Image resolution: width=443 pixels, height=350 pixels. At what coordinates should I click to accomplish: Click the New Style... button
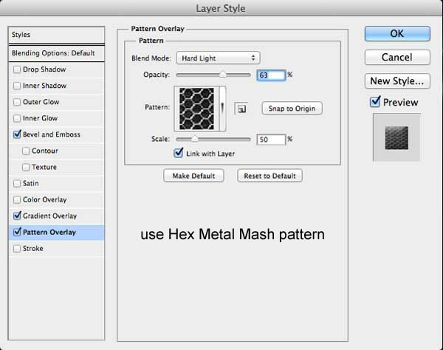[x=397, y=81]
